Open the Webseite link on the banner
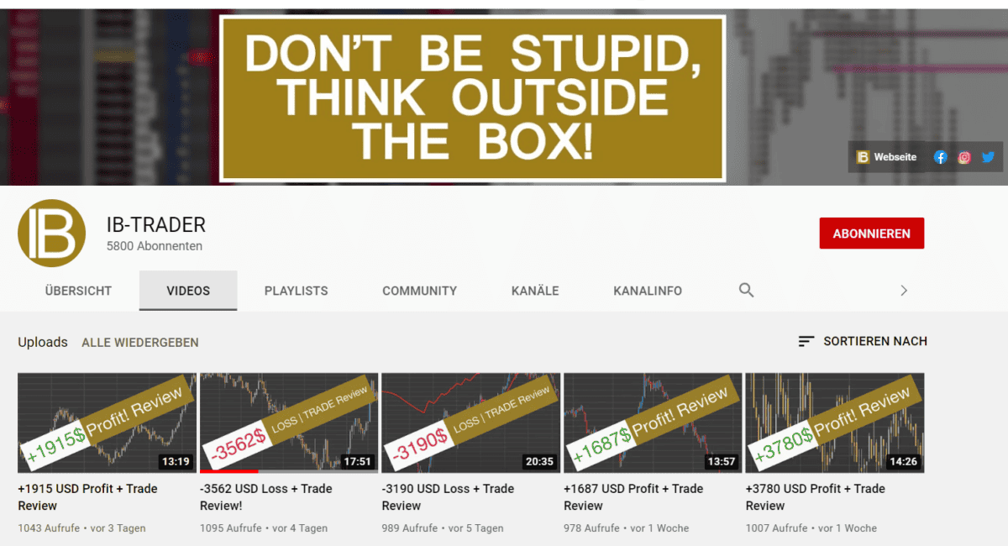The width and height of the screenshot is (1008, 546). coord(894,157)
